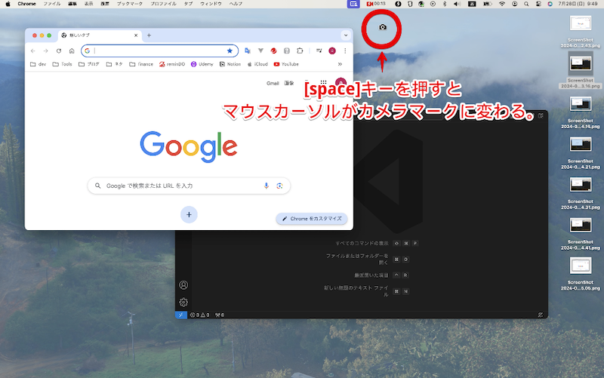
Task: Open the ヘルプ menu
Action: coord(236,4)
